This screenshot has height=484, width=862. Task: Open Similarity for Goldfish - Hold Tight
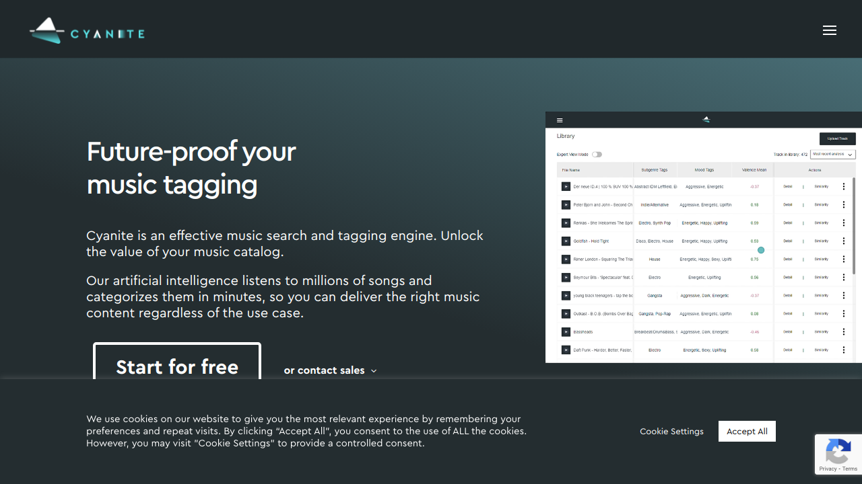pos(822,241)
